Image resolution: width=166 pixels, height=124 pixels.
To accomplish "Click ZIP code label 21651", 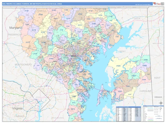I will pos(146,60).
